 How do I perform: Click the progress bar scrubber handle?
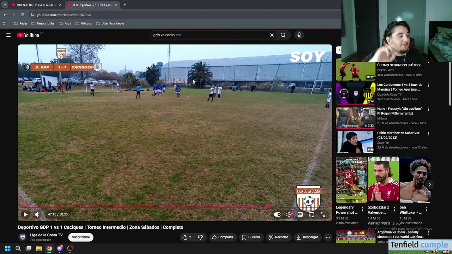[269, 207]
